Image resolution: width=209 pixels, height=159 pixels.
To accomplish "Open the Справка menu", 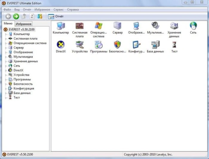I will coord(73,10).
